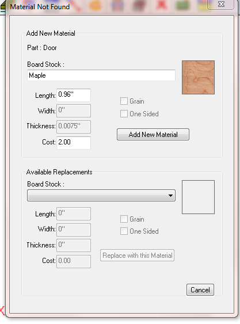
Task: Click the replacement Width field
Action: coord(74,230)
